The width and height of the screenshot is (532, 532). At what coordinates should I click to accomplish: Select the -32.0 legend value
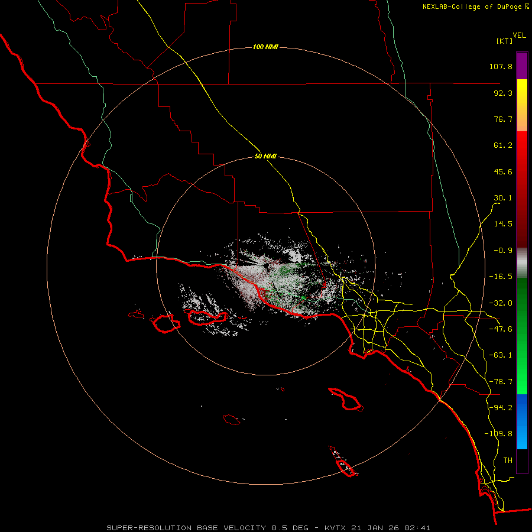[x=501, y=303]
